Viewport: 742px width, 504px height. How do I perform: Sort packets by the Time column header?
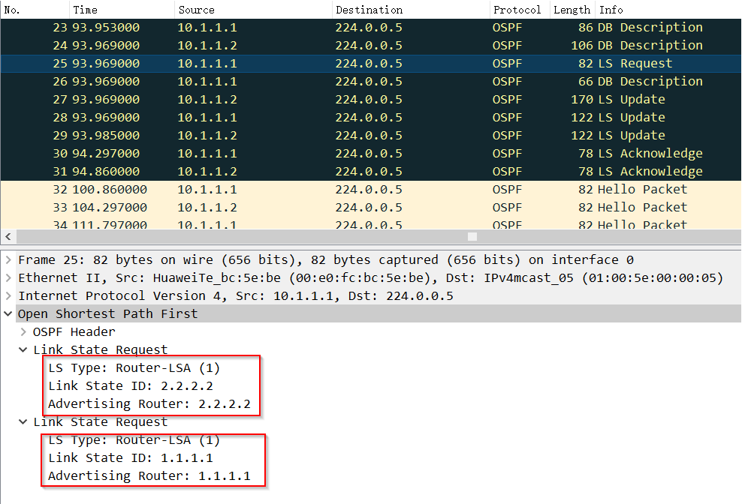coord(122,10)
